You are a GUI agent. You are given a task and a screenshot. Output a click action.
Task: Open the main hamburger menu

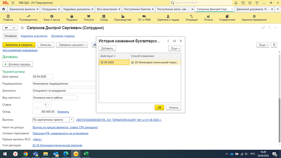tap(13, 3)
